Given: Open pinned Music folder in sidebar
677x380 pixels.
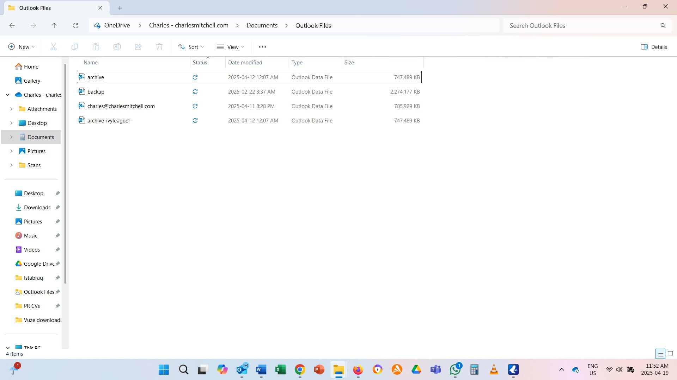Looking at the screenshot, I should point(31,235).
